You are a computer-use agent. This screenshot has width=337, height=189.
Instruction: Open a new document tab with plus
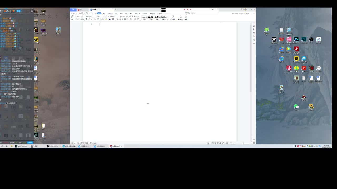pos(116,10)
